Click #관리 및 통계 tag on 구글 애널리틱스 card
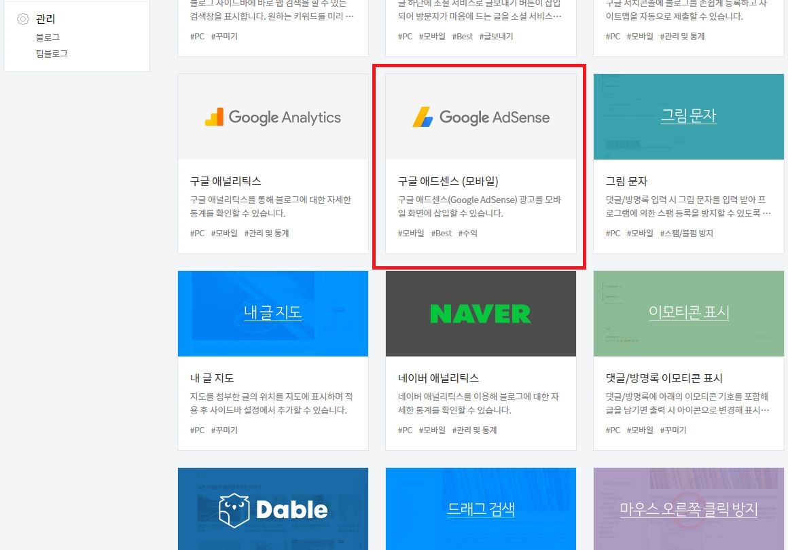 click(266, 233)
